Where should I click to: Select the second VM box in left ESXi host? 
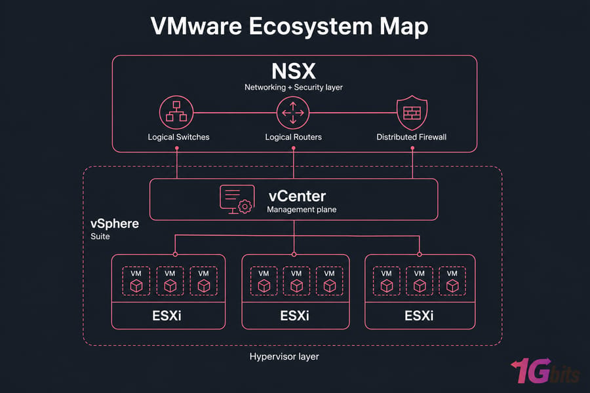pyautogui.click(x=170, y=281)
